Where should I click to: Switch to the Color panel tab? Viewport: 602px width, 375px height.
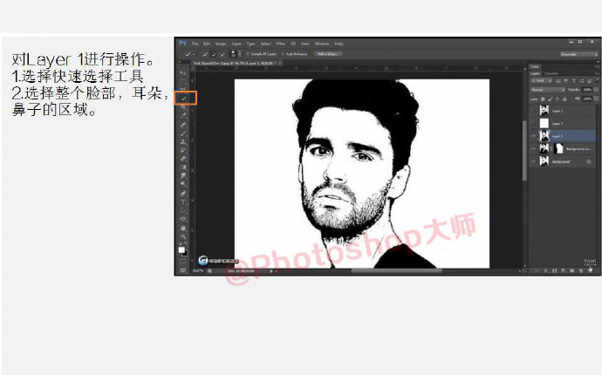(x=535, y=66)
